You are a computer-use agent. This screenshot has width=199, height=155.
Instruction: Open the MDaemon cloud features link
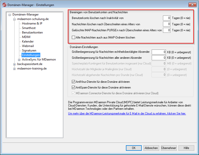coord(127,113)
